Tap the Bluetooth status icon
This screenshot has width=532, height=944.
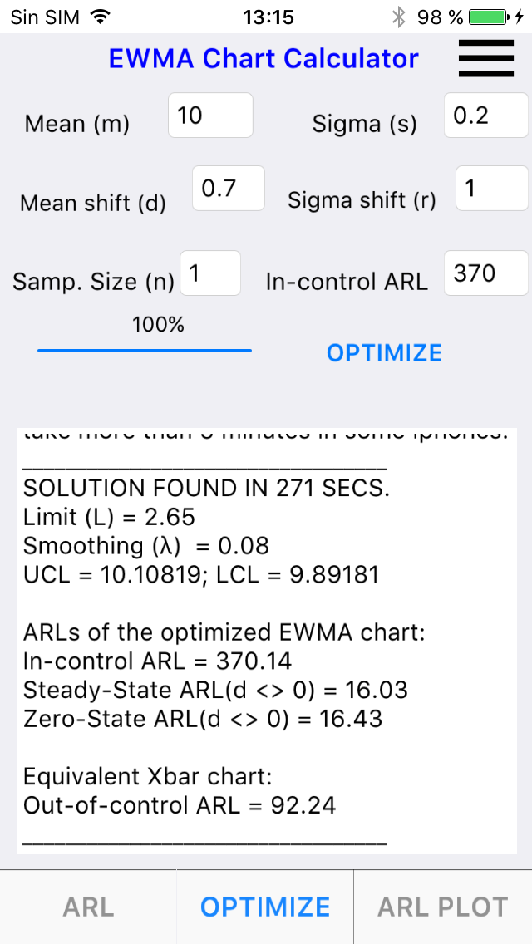399,17
